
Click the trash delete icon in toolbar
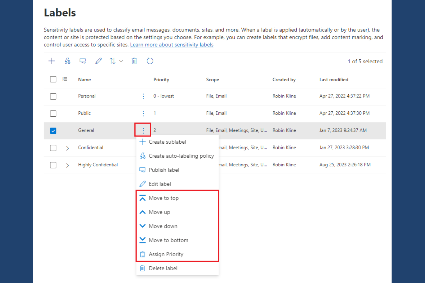[134, 61]
